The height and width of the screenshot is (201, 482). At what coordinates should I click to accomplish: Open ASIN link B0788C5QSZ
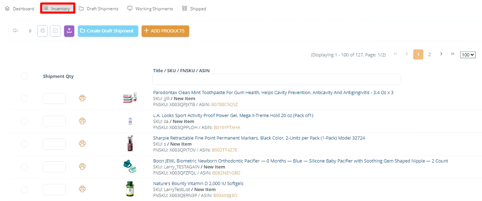point(225,104)
